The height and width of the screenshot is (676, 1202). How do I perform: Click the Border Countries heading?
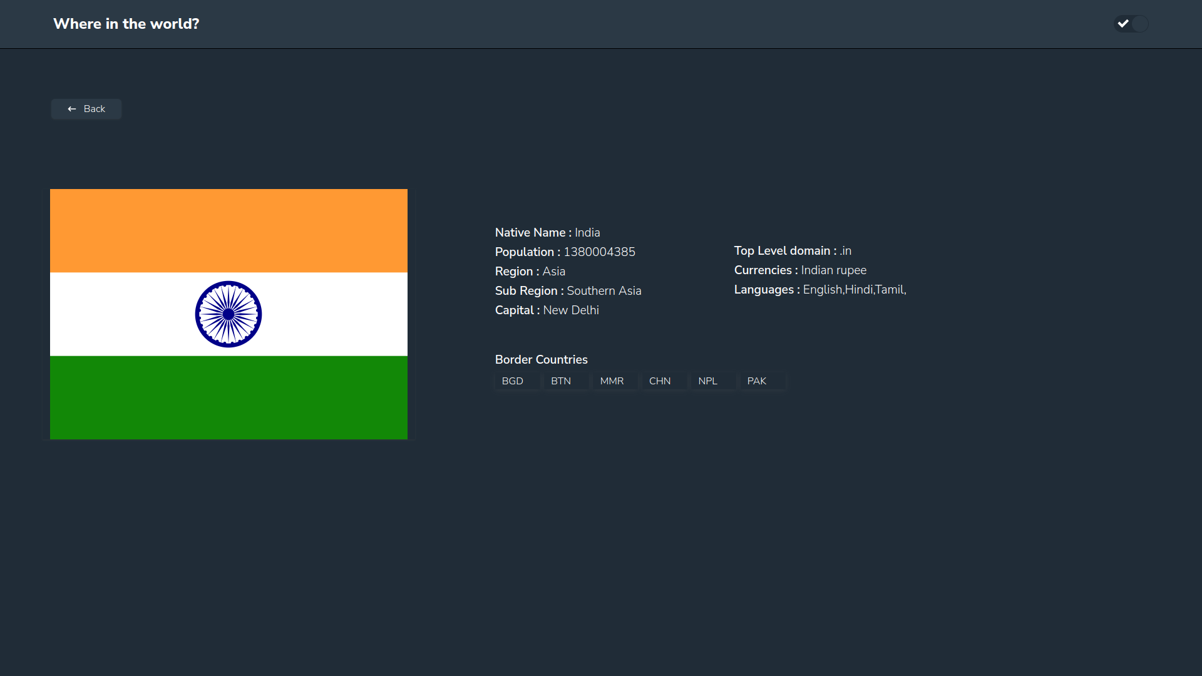[541, 359]
